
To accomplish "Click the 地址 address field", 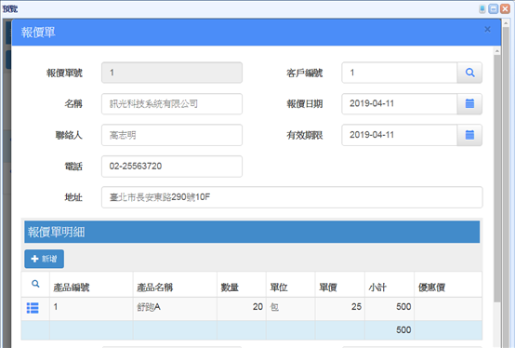I will point(292,197).
